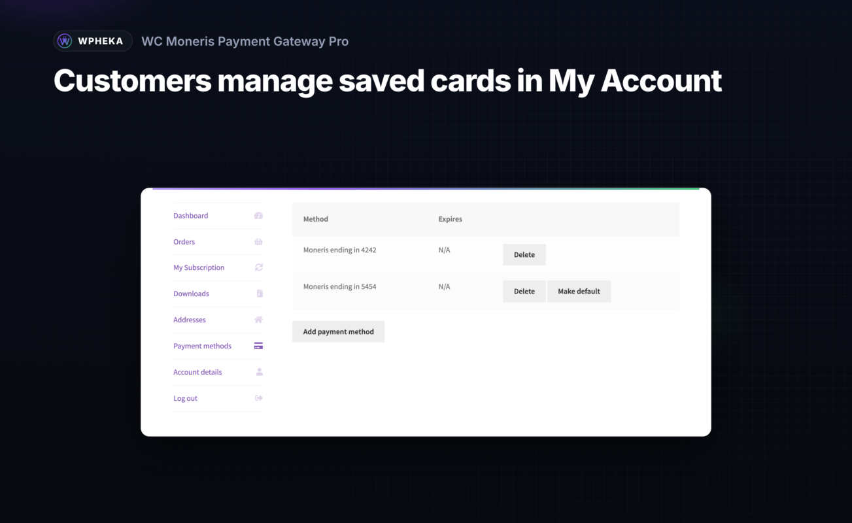
Task: Open the Addresses menu item
Action: (190, 320)
